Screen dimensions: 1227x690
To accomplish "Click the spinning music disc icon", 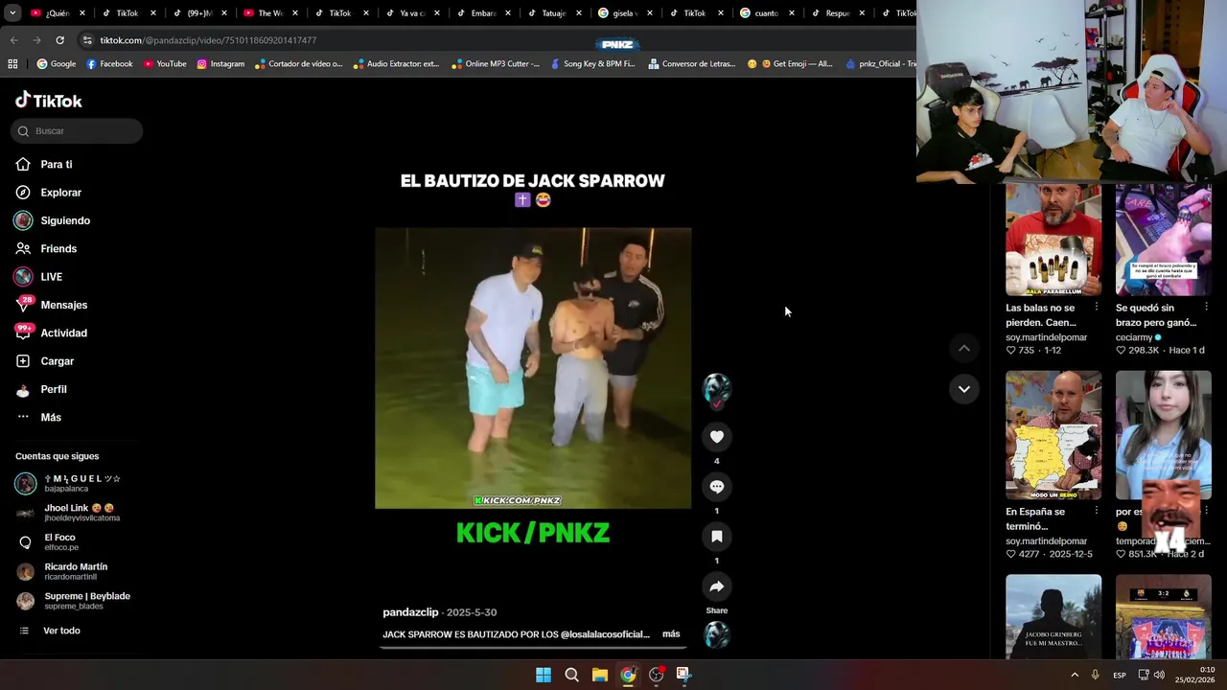I will [x=716, y=634].
